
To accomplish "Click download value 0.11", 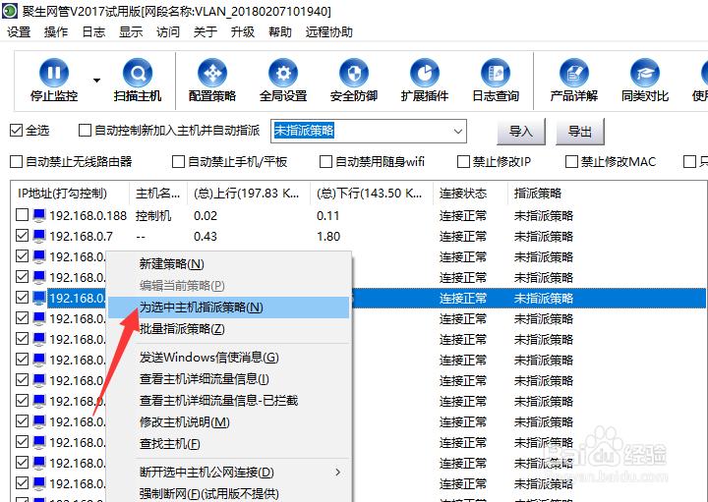I will pos(327,215).
